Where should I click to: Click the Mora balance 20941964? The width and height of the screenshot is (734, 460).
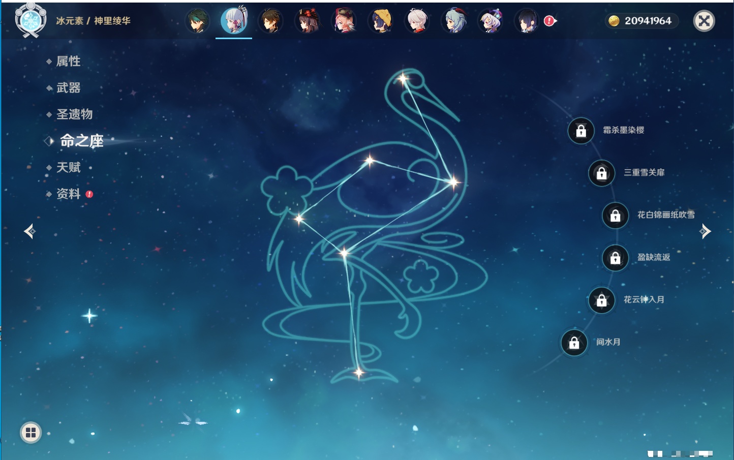point(648,21)
